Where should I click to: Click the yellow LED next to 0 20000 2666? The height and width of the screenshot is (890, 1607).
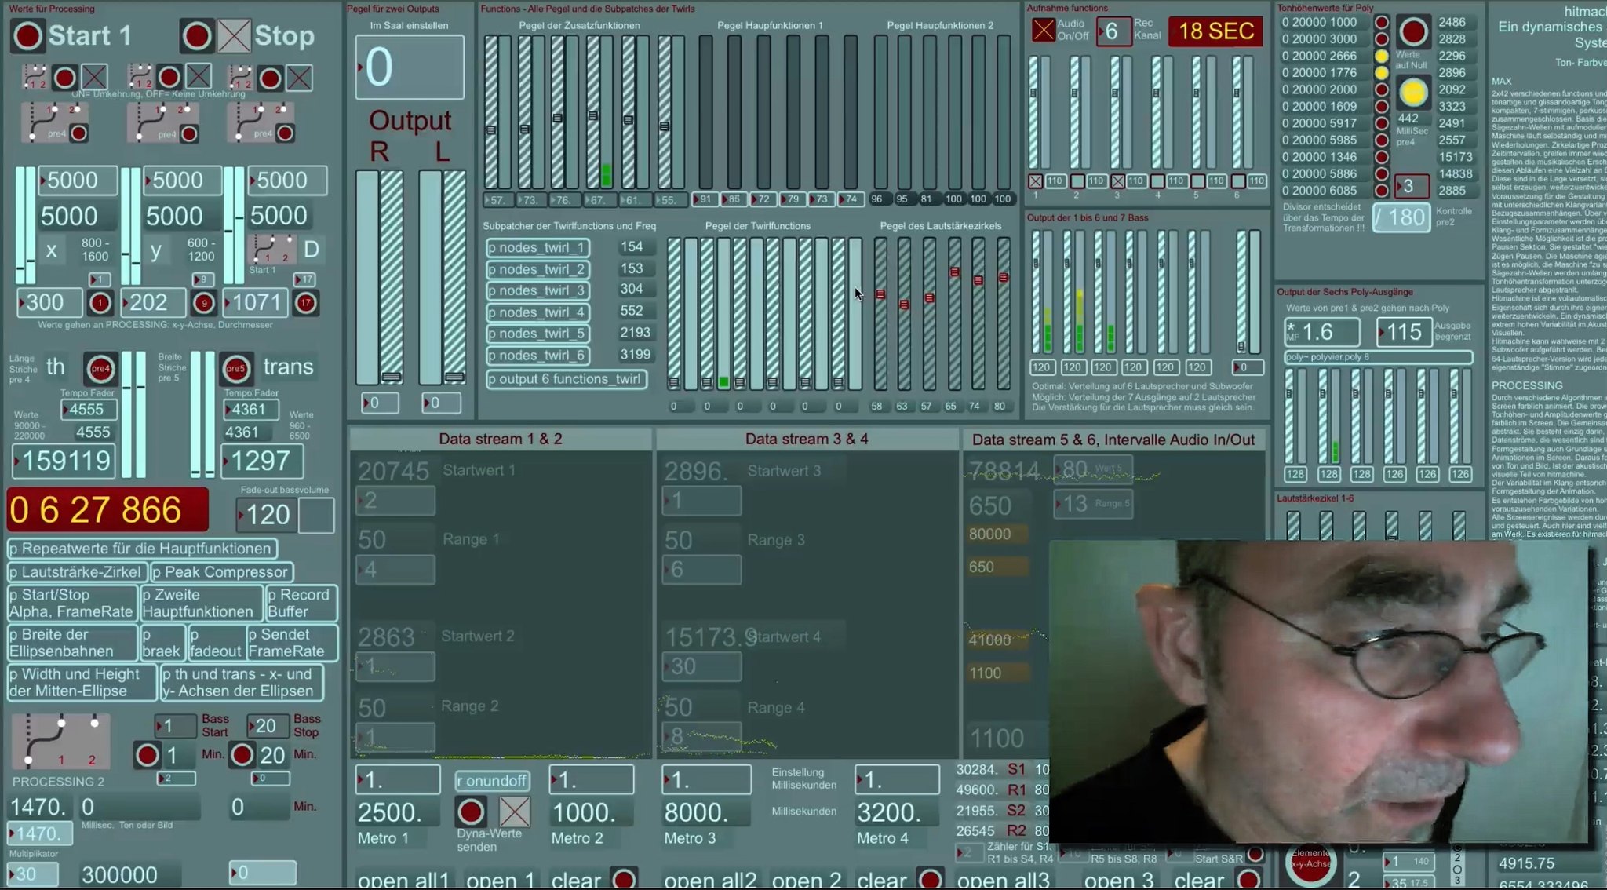pyautogui.click(x=1382, y=56)
